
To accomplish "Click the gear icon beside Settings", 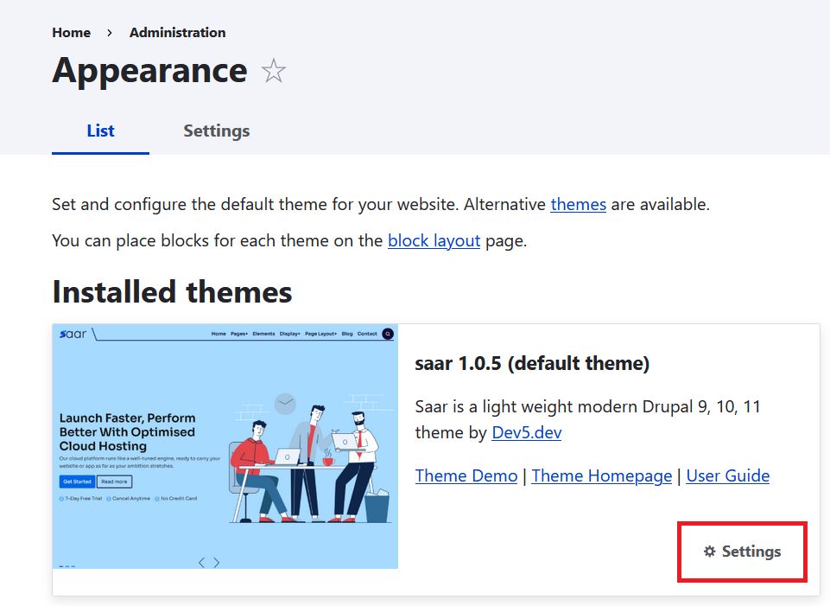I will 710,552.
